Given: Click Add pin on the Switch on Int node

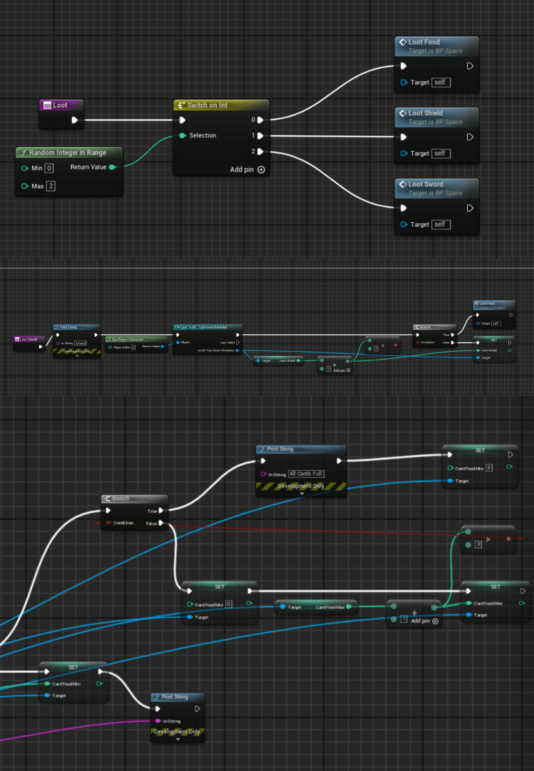Looking at the screenshot, I should [x=247, y=169].
